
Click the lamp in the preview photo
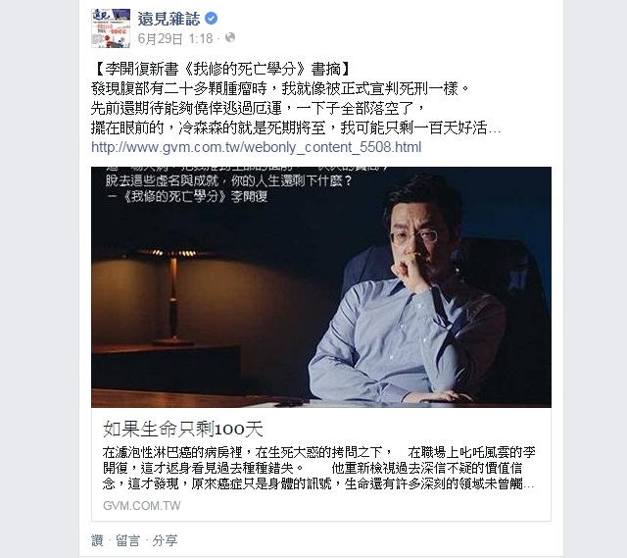point(173,296)
